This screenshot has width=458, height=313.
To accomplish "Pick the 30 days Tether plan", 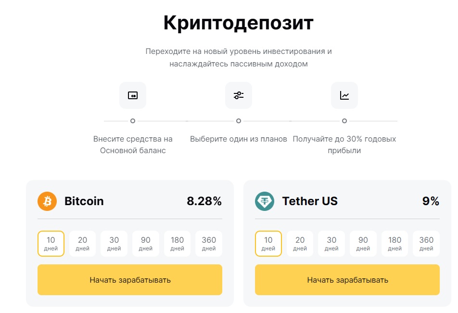I will [x=331, y=244].
